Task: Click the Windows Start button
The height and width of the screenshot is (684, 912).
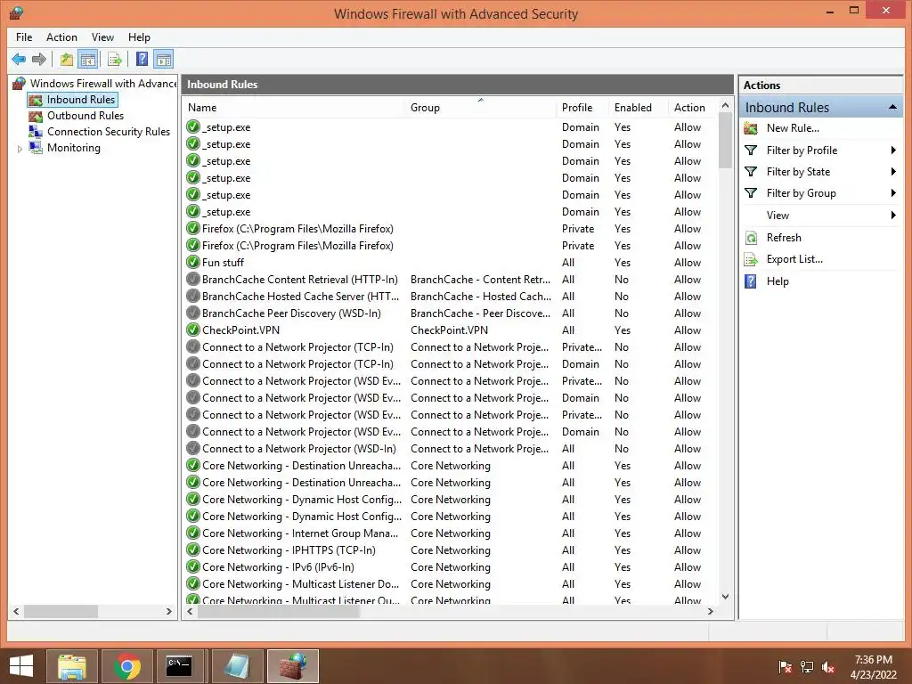Action: pos(21,666)
